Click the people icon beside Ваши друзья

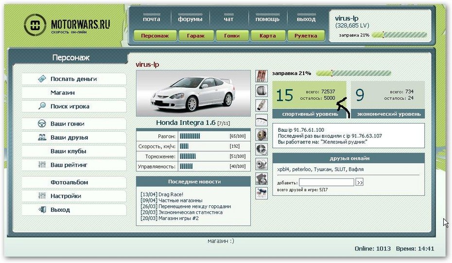tap(42, 137)
